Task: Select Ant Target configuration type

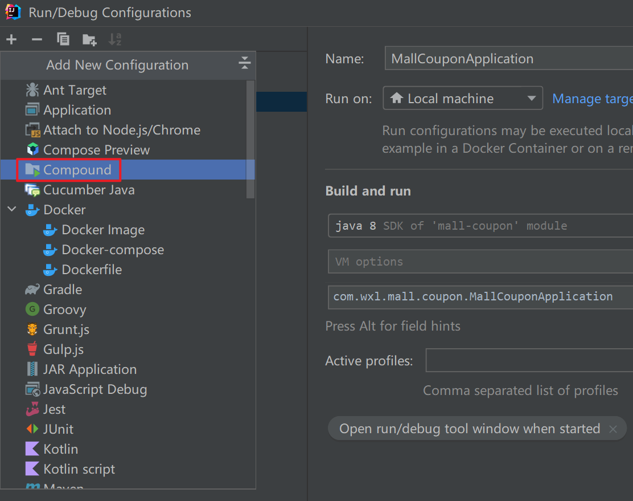Action: tap(75, 90)
